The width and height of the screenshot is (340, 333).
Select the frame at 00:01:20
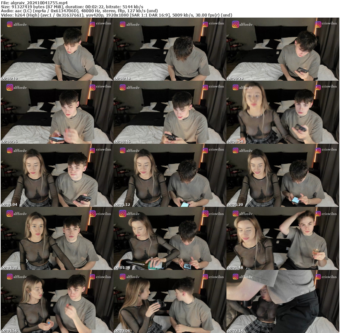click(x=283, y=175)
